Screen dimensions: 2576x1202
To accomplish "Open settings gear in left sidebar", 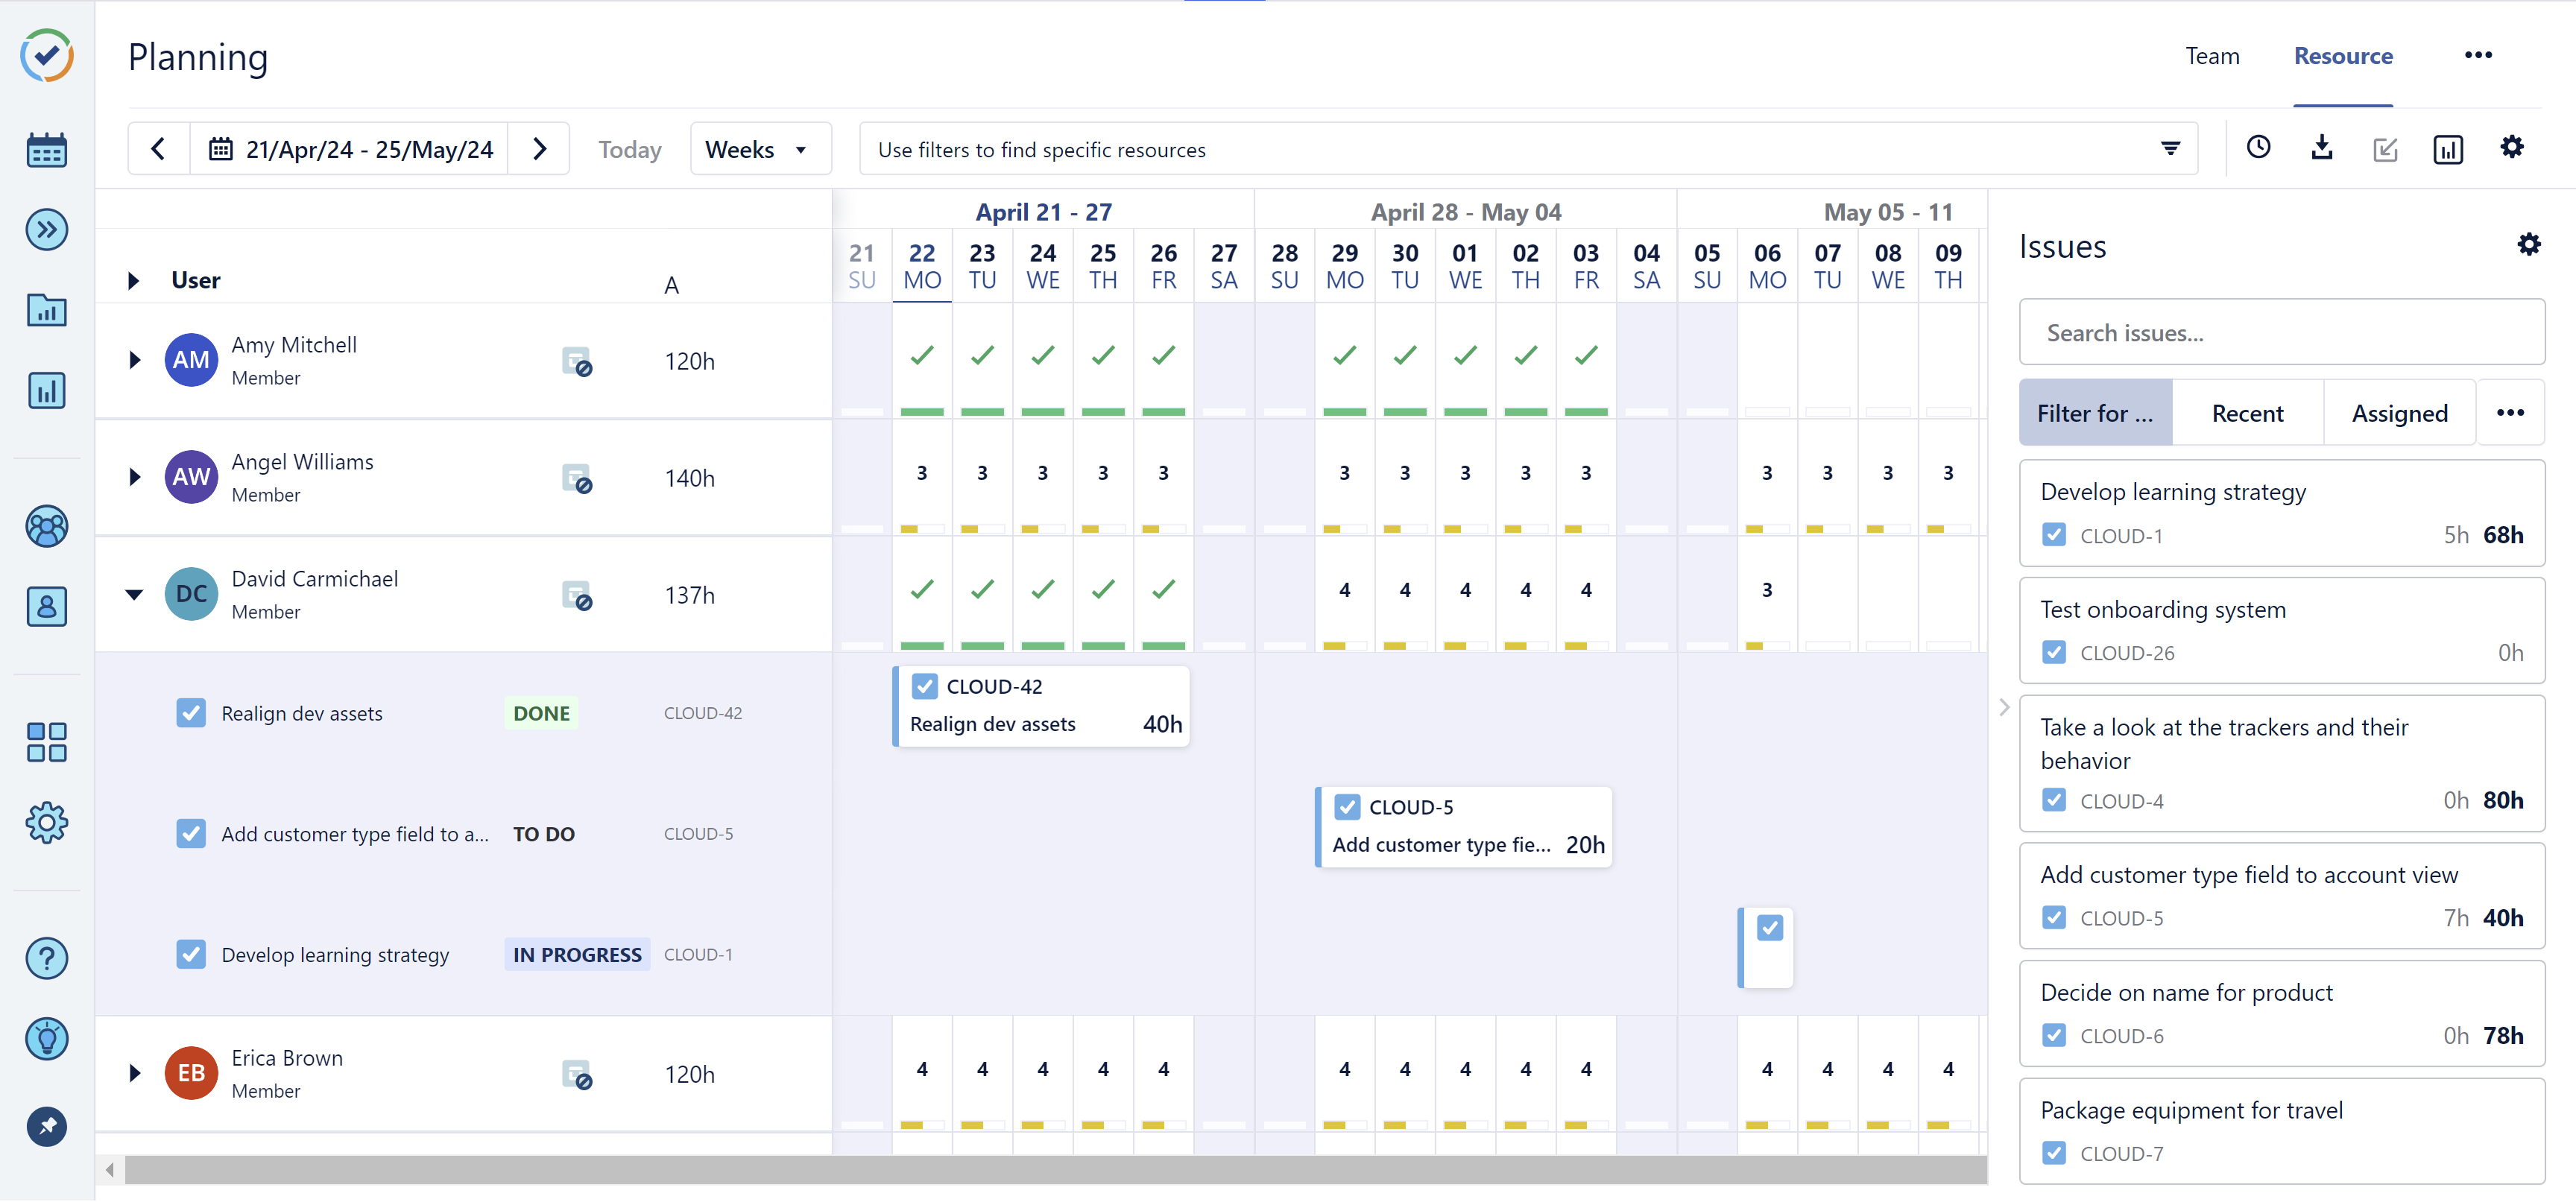I will coord(47,823).
